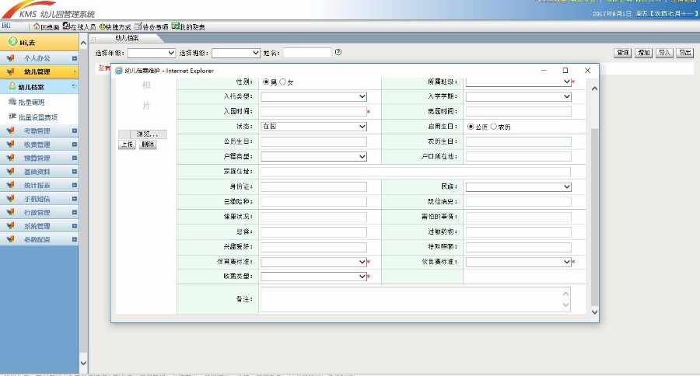
Task: Open the 待办事项 to-do icon
Action: pos(138,26)
